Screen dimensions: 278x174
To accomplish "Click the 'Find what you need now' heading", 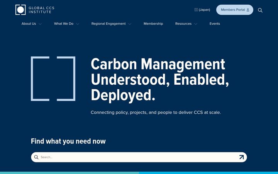I will (x=68, y=142).
